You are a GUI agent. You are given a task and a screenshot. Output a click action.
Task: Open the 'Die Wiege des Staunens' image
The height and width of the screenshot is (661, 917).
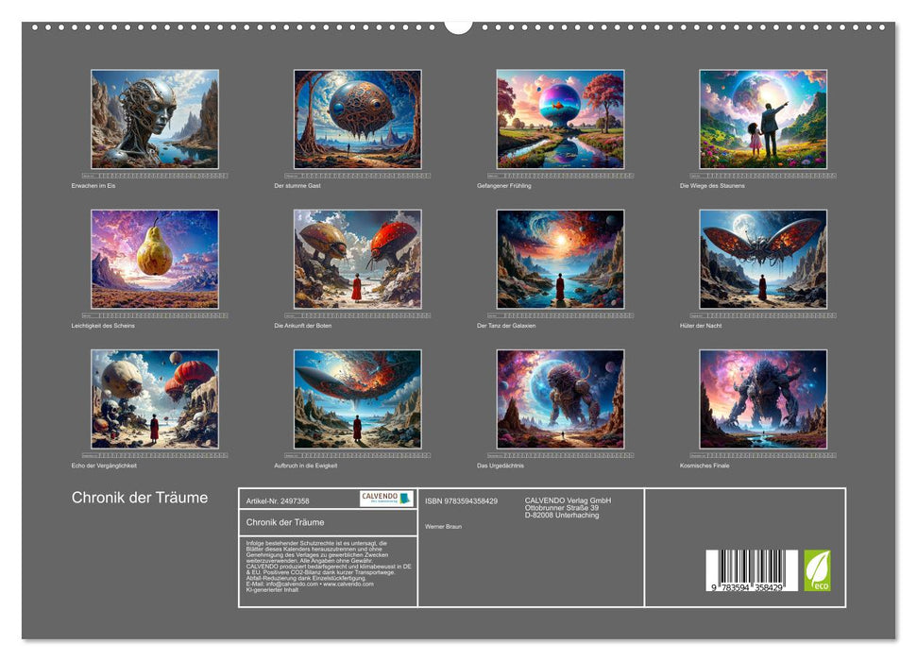click(x=763, y=119)
